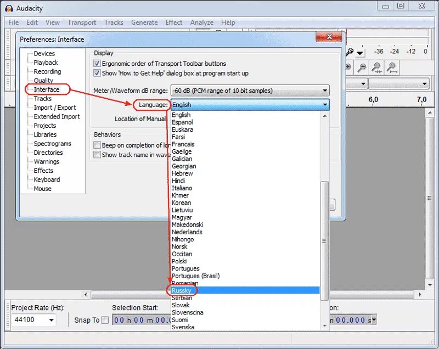
Task: Choose Portugues (Brasil) from language list
Action: point(245,276)
